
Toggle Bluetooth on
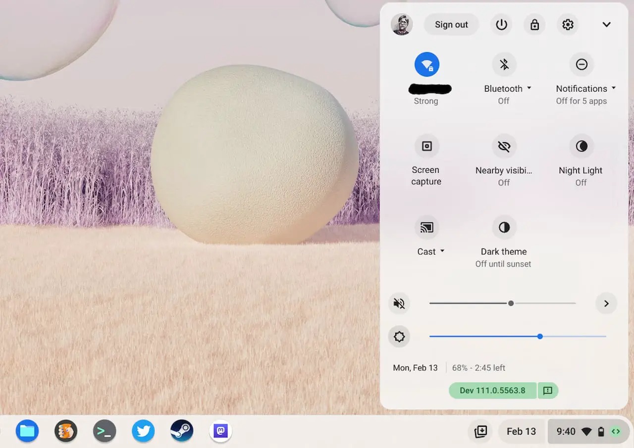(x=504, y=64)
